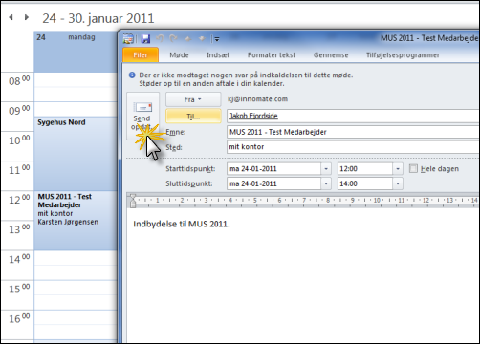This screenshot has width=480, height=344.
Task: Expand the 12:00 start time dropdown
Action: point(398,169)
